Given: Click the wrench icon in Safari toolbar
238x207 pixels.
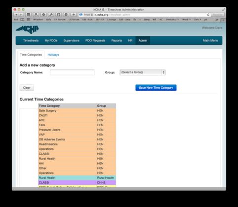Looking at the screenshot, I should 51,15.
